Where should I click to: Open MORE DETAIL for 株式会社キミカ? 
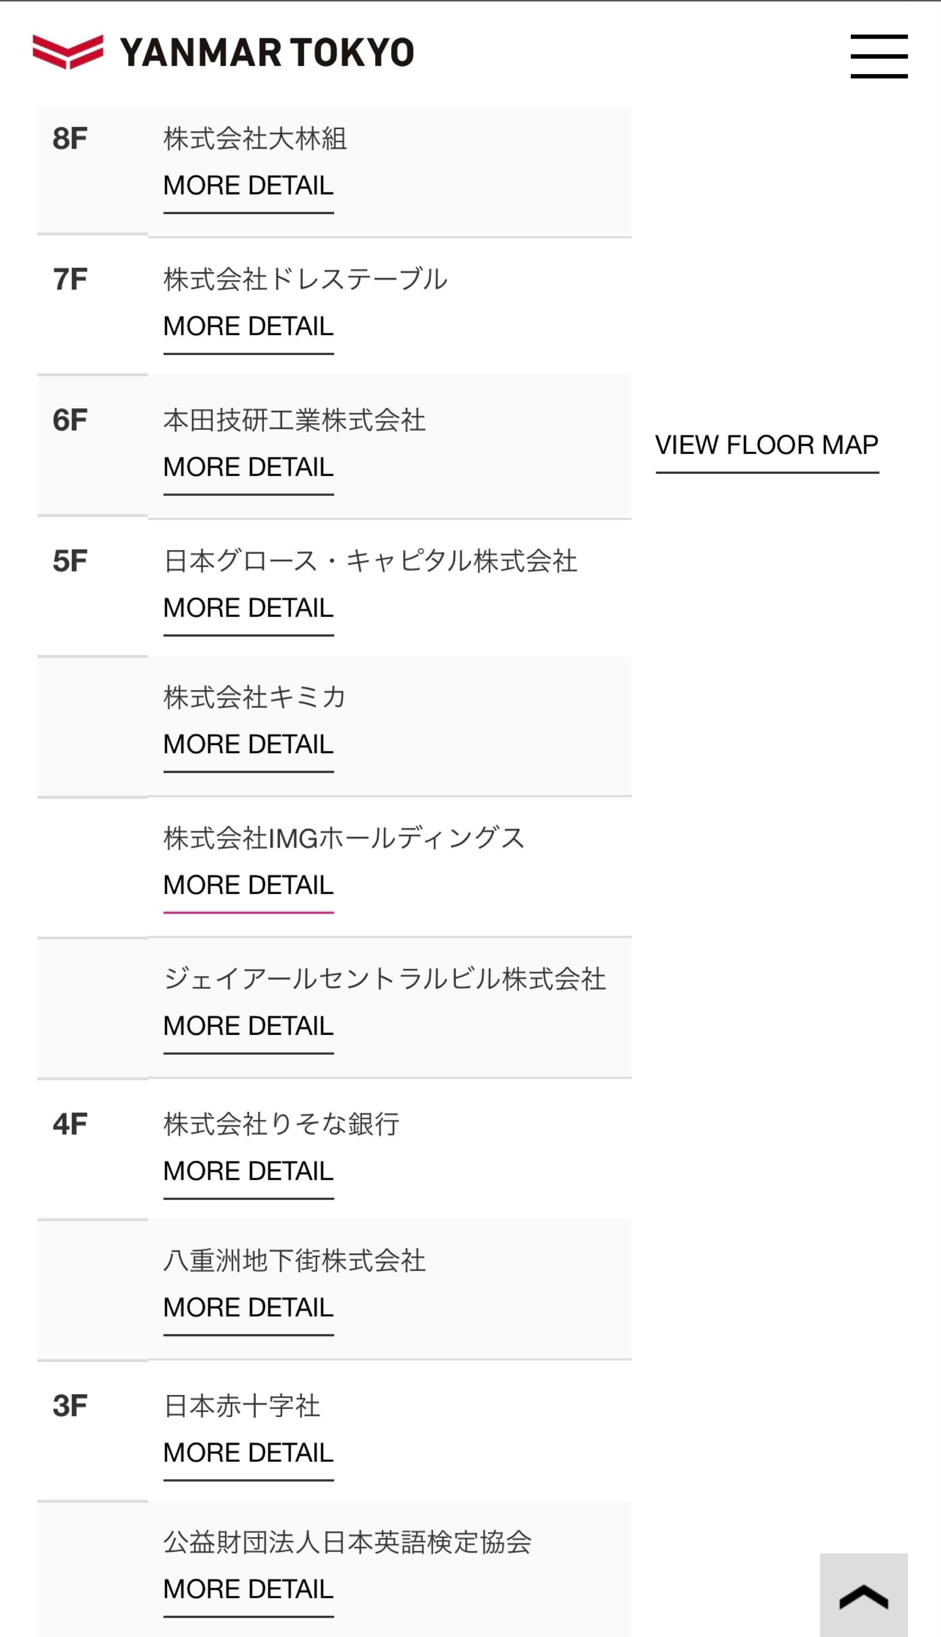[x=248, y=744]
